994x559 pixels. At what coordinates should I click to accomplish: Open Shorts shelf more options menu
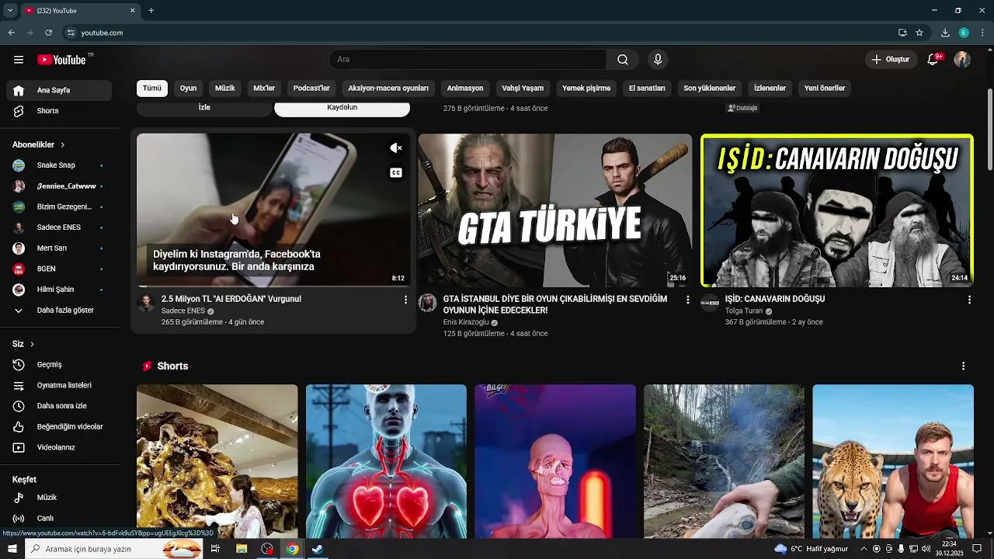pos(963,366)
